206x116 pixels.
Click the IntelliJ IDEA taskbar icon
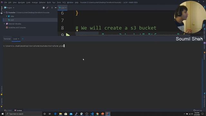pyautogui.click(x=108, y=114)
